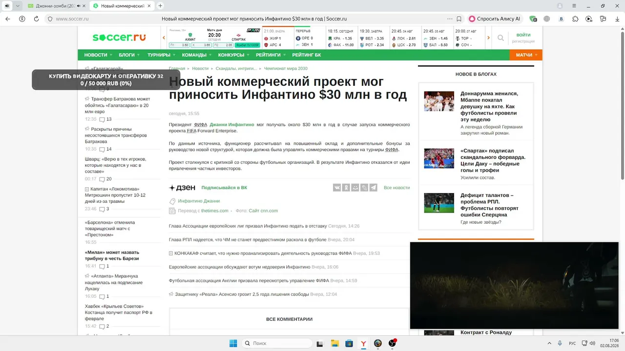Open the Блоги menu
This screenshot has width=625, height=351.
pos(129,55)
